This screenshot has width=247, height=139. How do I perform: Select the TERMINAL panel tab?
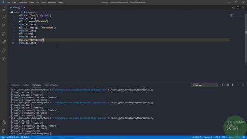37,85
